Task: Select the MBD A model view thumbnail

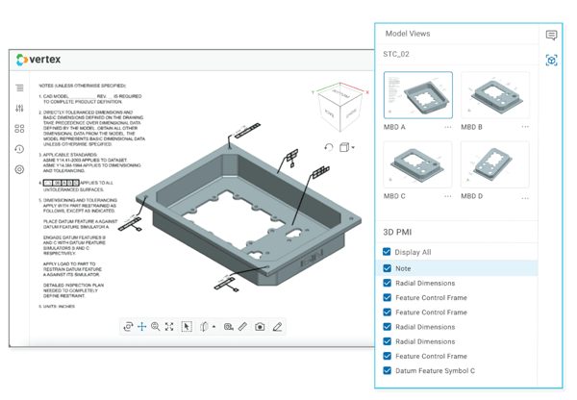Action: click(x=418, y=95)
